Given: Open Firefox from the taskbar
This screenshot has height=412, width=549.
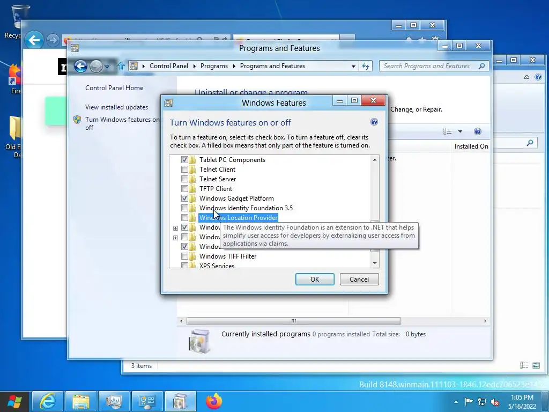Looking at the screenshot, I should (x=213, y=401).
